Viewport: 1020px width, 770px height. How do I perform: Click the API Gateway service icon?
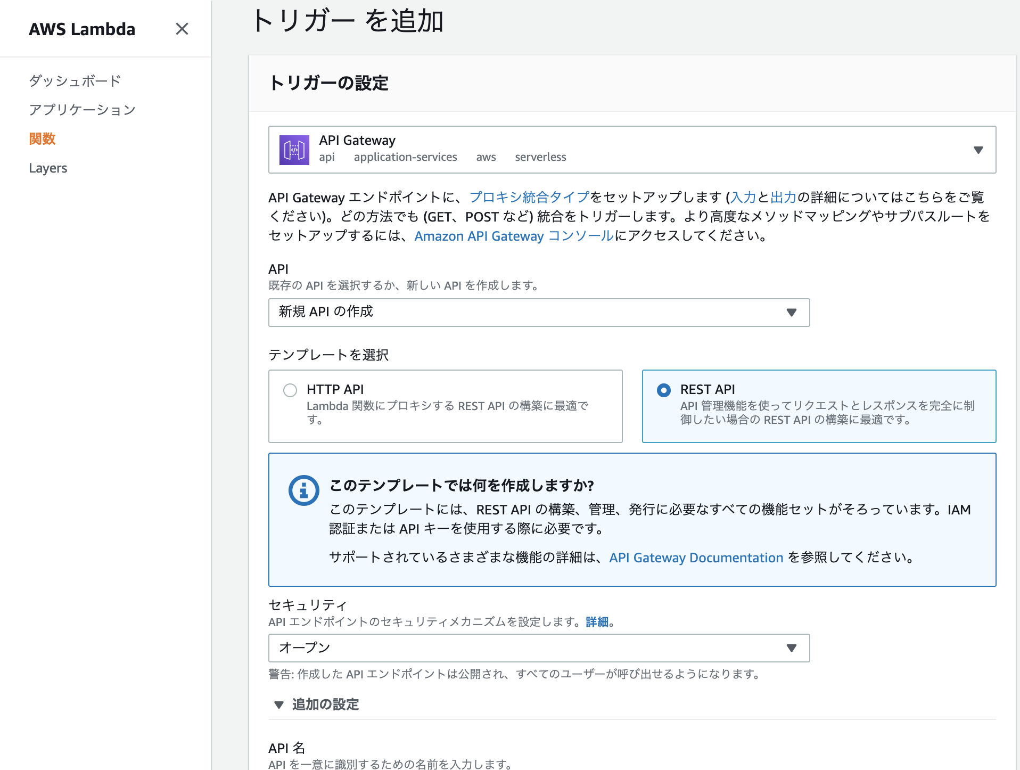coord(294,150)
